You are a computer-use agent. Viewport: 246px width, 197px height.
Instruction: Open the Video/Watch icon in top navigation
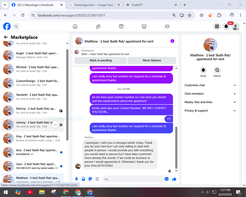[121, 26]
